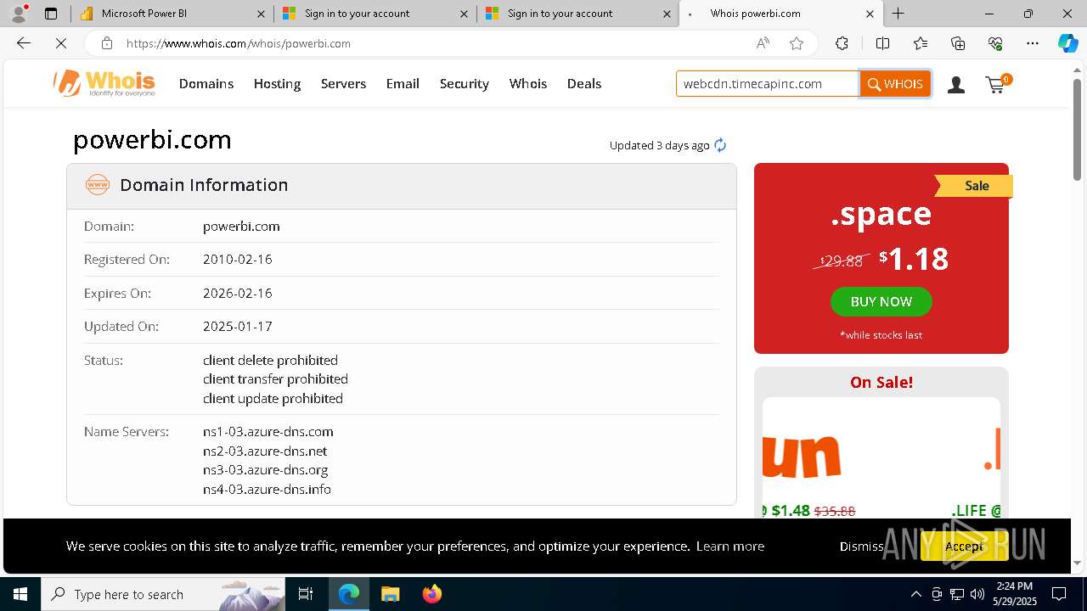Click the orange WHOIS search button

point(895,83)
